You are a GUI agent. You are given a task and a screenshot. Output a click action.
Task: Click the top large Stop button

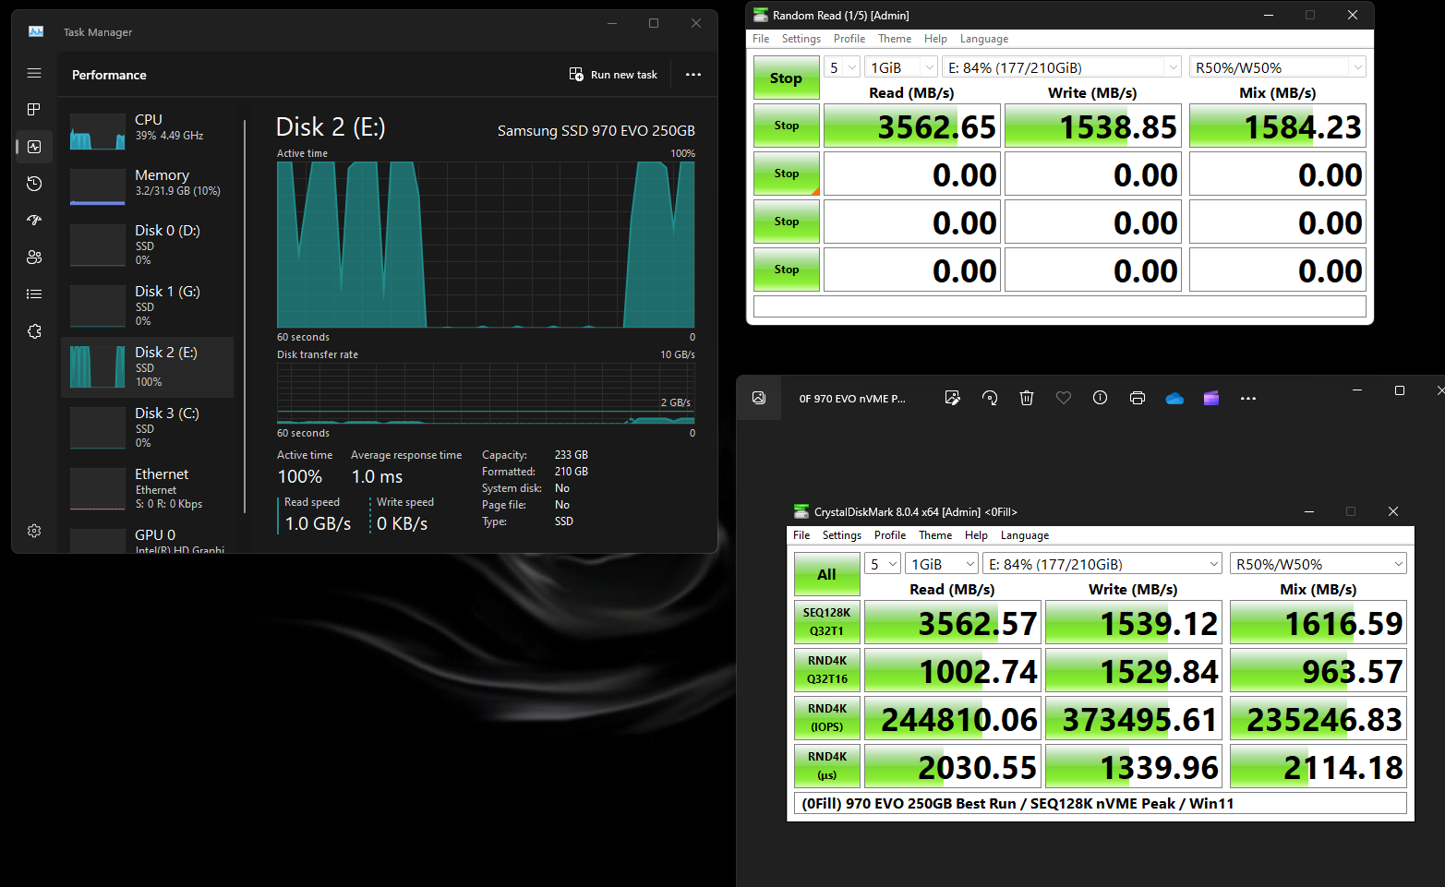[x=786, y=78]
